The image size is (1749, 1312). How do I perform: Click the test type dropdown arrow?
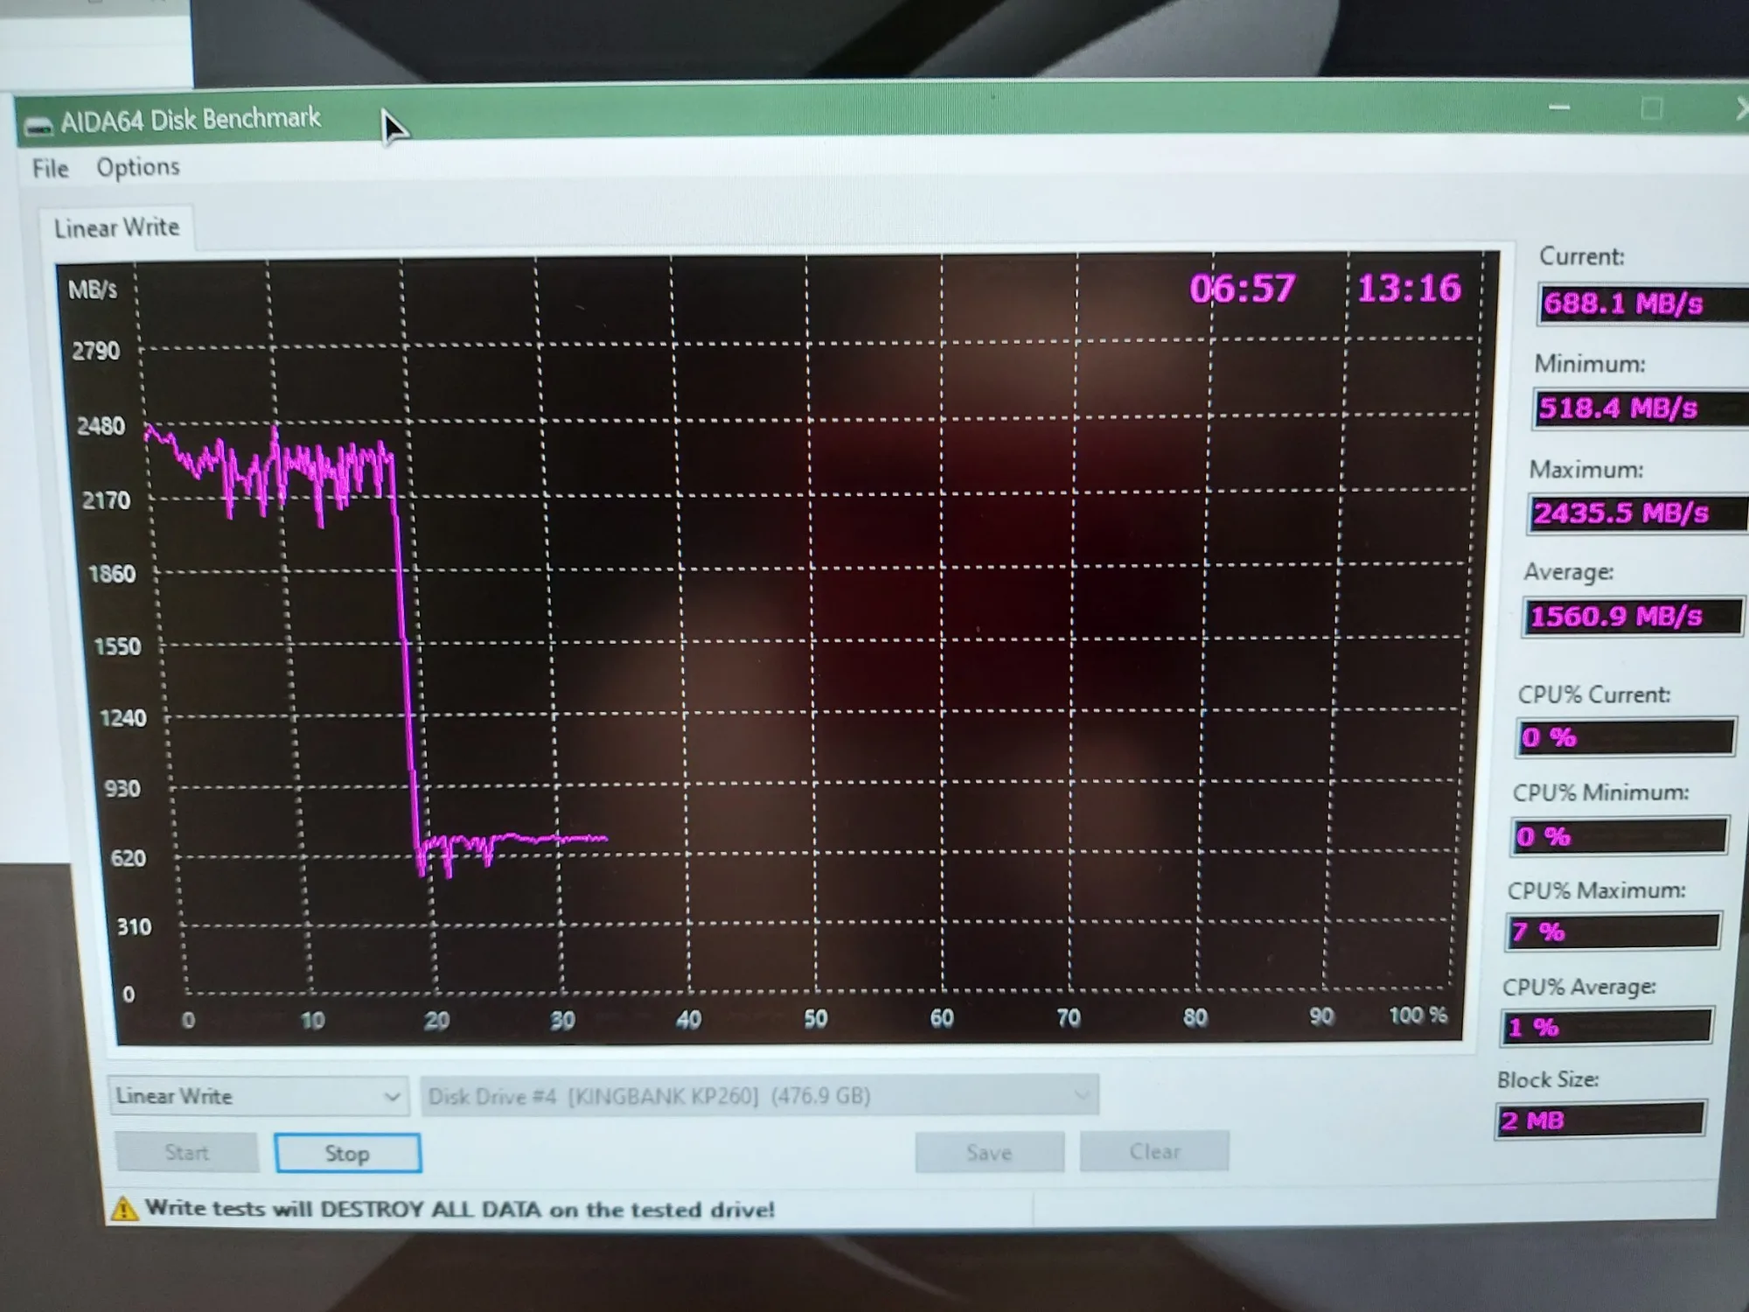tap(392, 1097)
